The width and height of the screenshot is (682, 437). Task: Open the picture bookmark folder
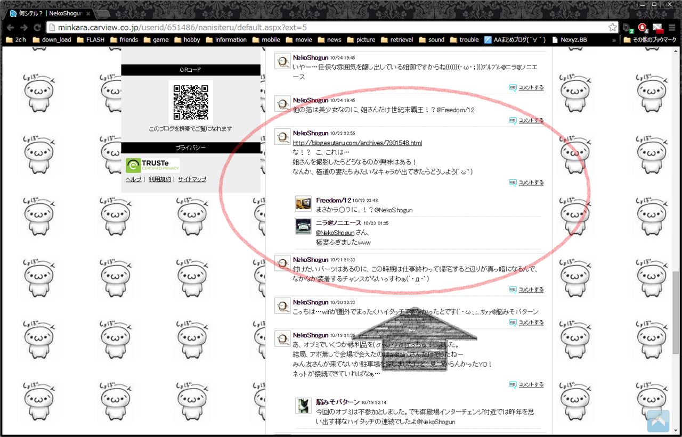(x=361, y=39)
